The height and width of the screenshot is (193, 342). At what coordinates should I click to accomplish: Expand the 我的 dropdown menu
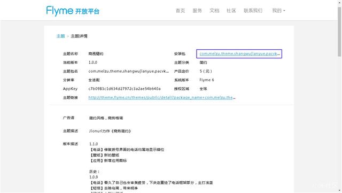pyautogui.click(x=278, y=11)
